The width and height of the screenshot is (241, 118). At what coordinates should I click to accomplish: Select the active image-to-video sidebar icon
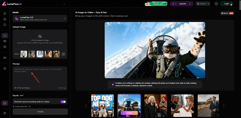click(5, 35)
